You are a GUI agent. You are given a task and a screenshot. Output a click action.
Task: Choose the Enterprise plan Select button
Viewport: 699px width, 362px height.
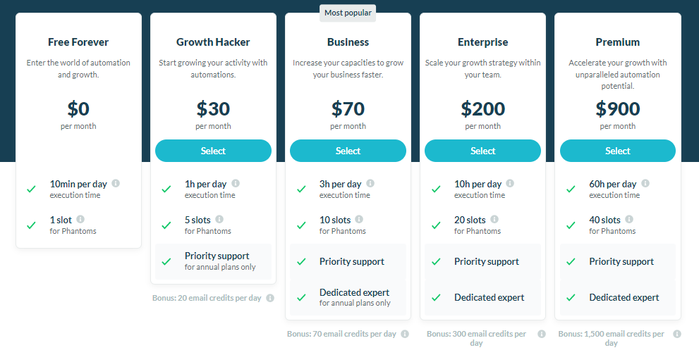click(482, 151)
